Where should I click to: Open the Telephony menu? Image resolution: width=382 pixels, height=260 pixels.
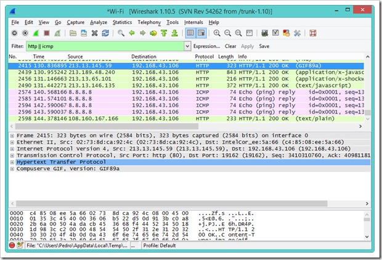149,22
